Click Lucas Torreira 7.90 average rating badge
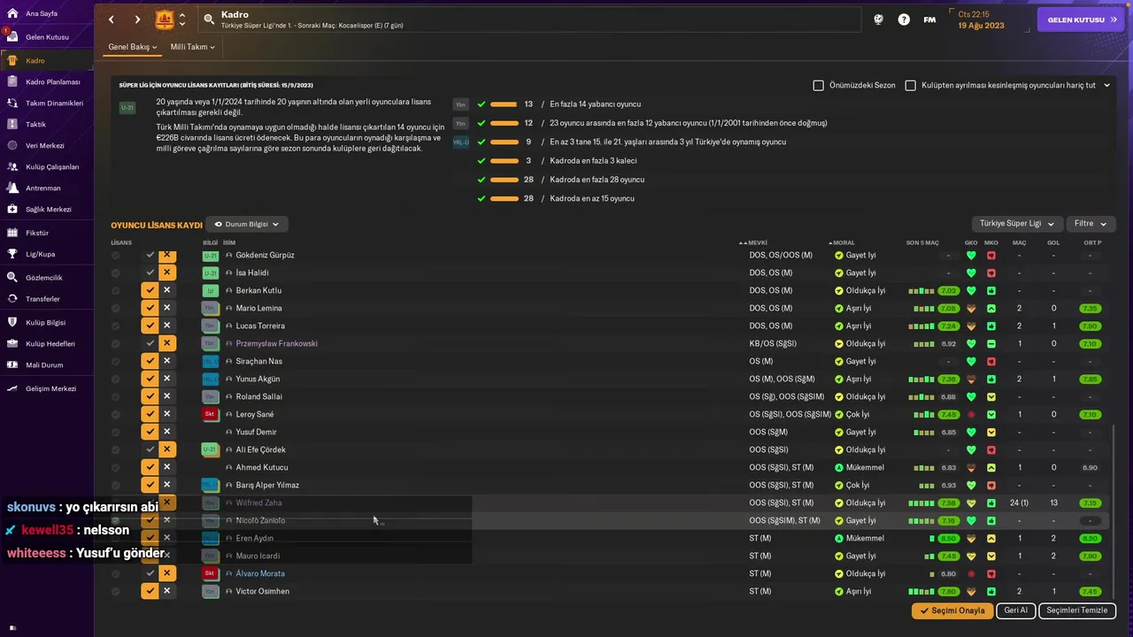Image resolution: width=1133 pixels, height=637 pixels. click(x=1091, y=326)
